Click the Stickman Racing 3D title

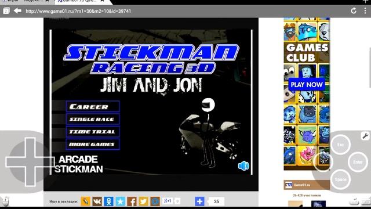(x=151, y=59)
